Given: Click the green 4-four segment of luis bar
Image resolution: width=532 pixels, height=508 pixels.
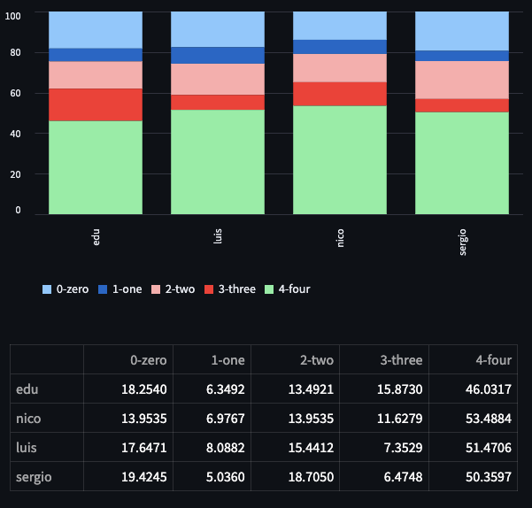Looking at the screenshot, I should point(218,162).
